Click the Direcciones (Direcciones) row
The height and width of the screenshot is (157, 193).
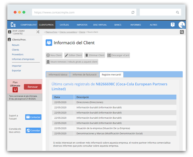click(114, 102)
